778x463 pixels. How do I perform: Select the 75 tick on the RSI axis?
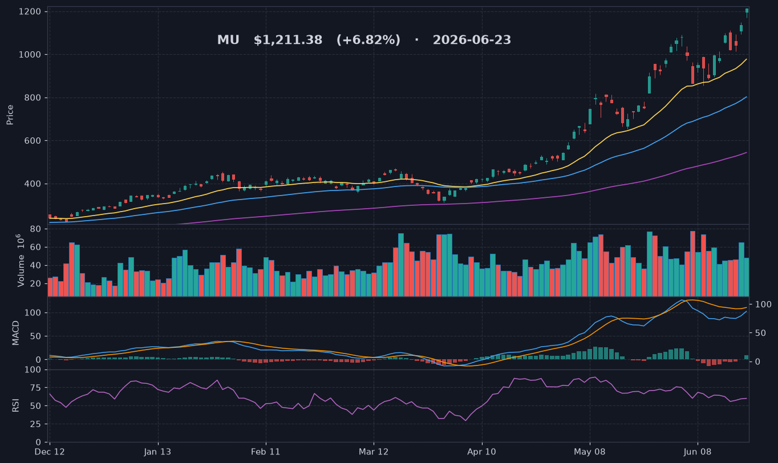[35, 388]
